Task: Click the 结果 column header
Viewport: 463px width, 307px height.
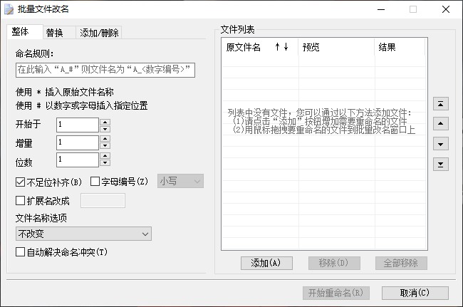Action: coord(400,47)
